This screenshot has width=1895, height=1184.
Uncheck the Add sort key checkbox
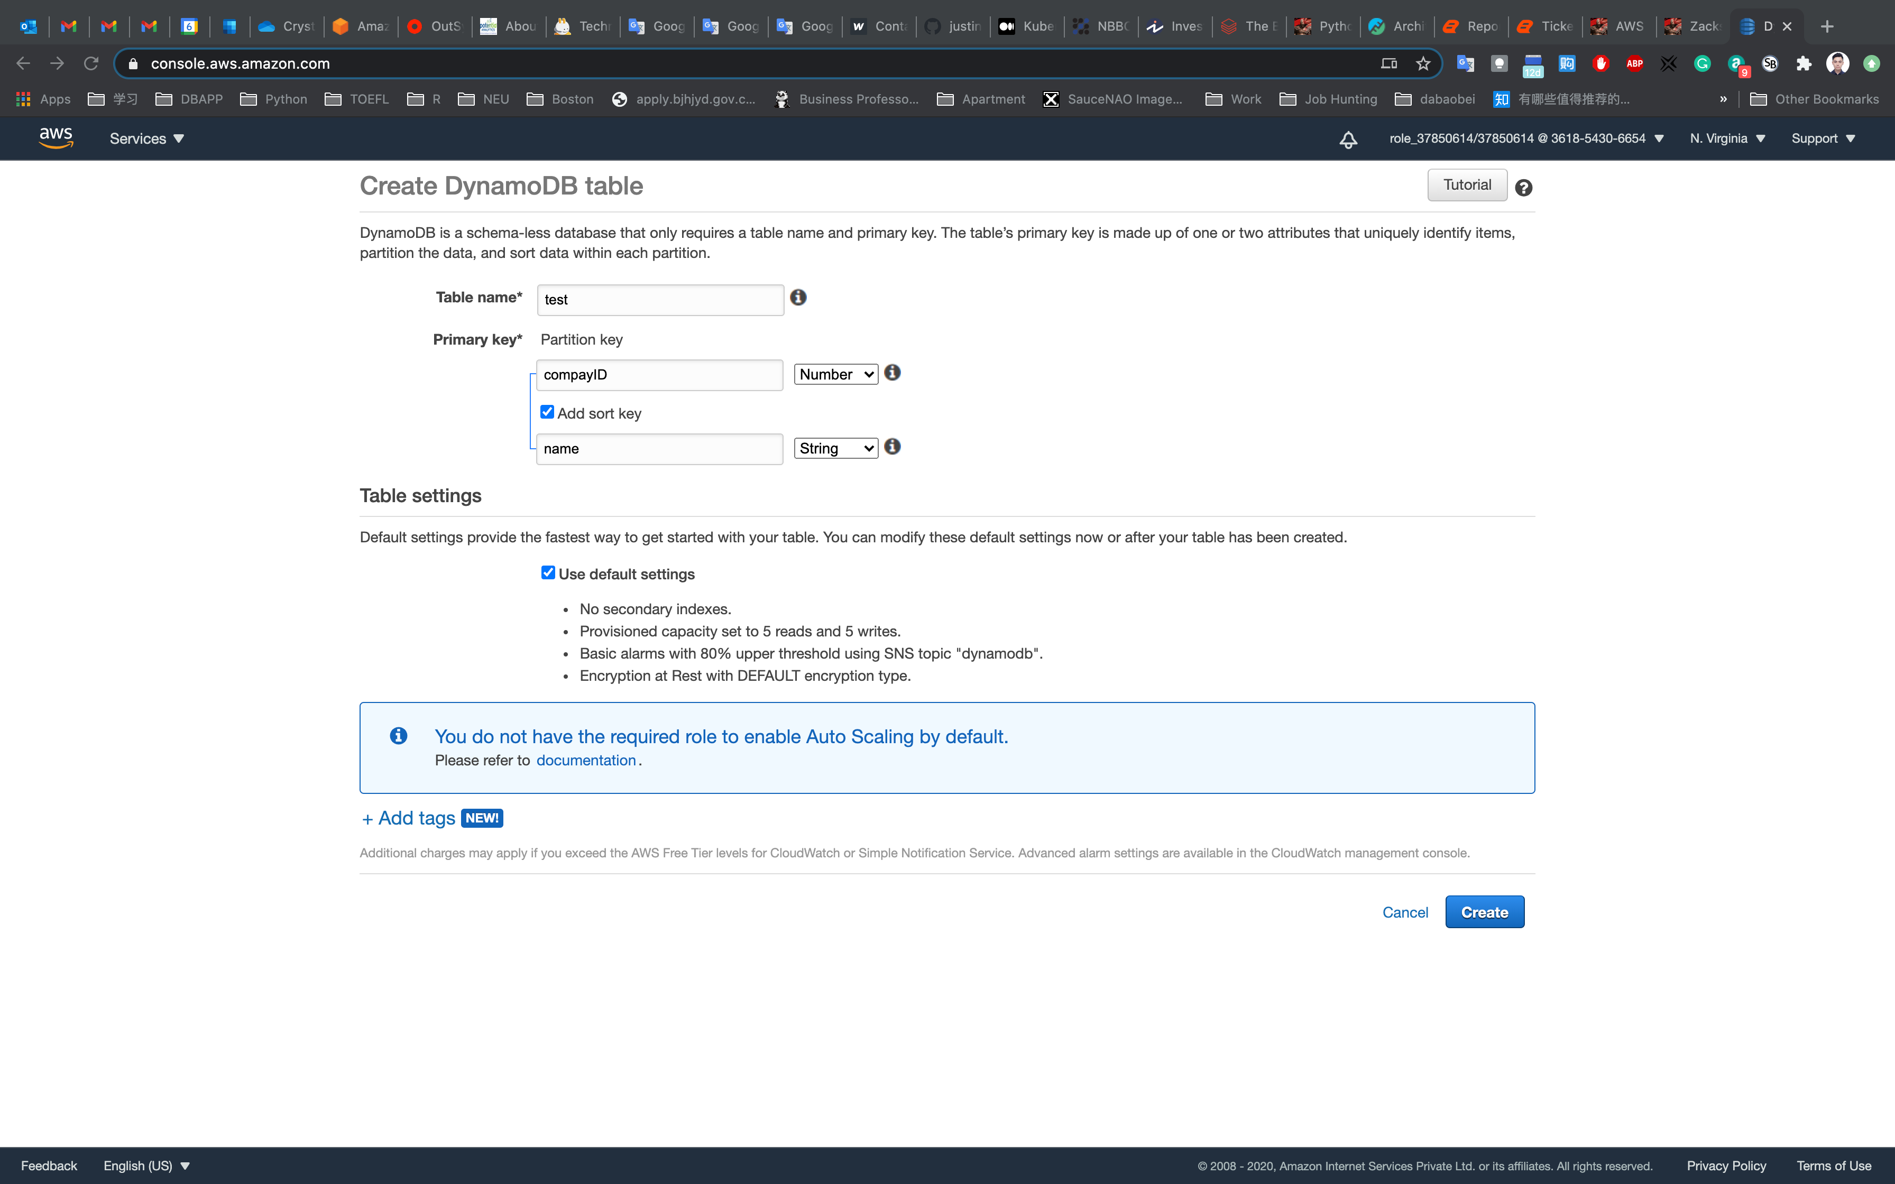(x=547, y=412)
